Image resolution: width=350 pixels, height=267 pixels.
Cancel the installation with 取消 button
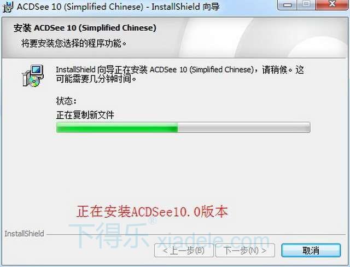pos(311,250)
